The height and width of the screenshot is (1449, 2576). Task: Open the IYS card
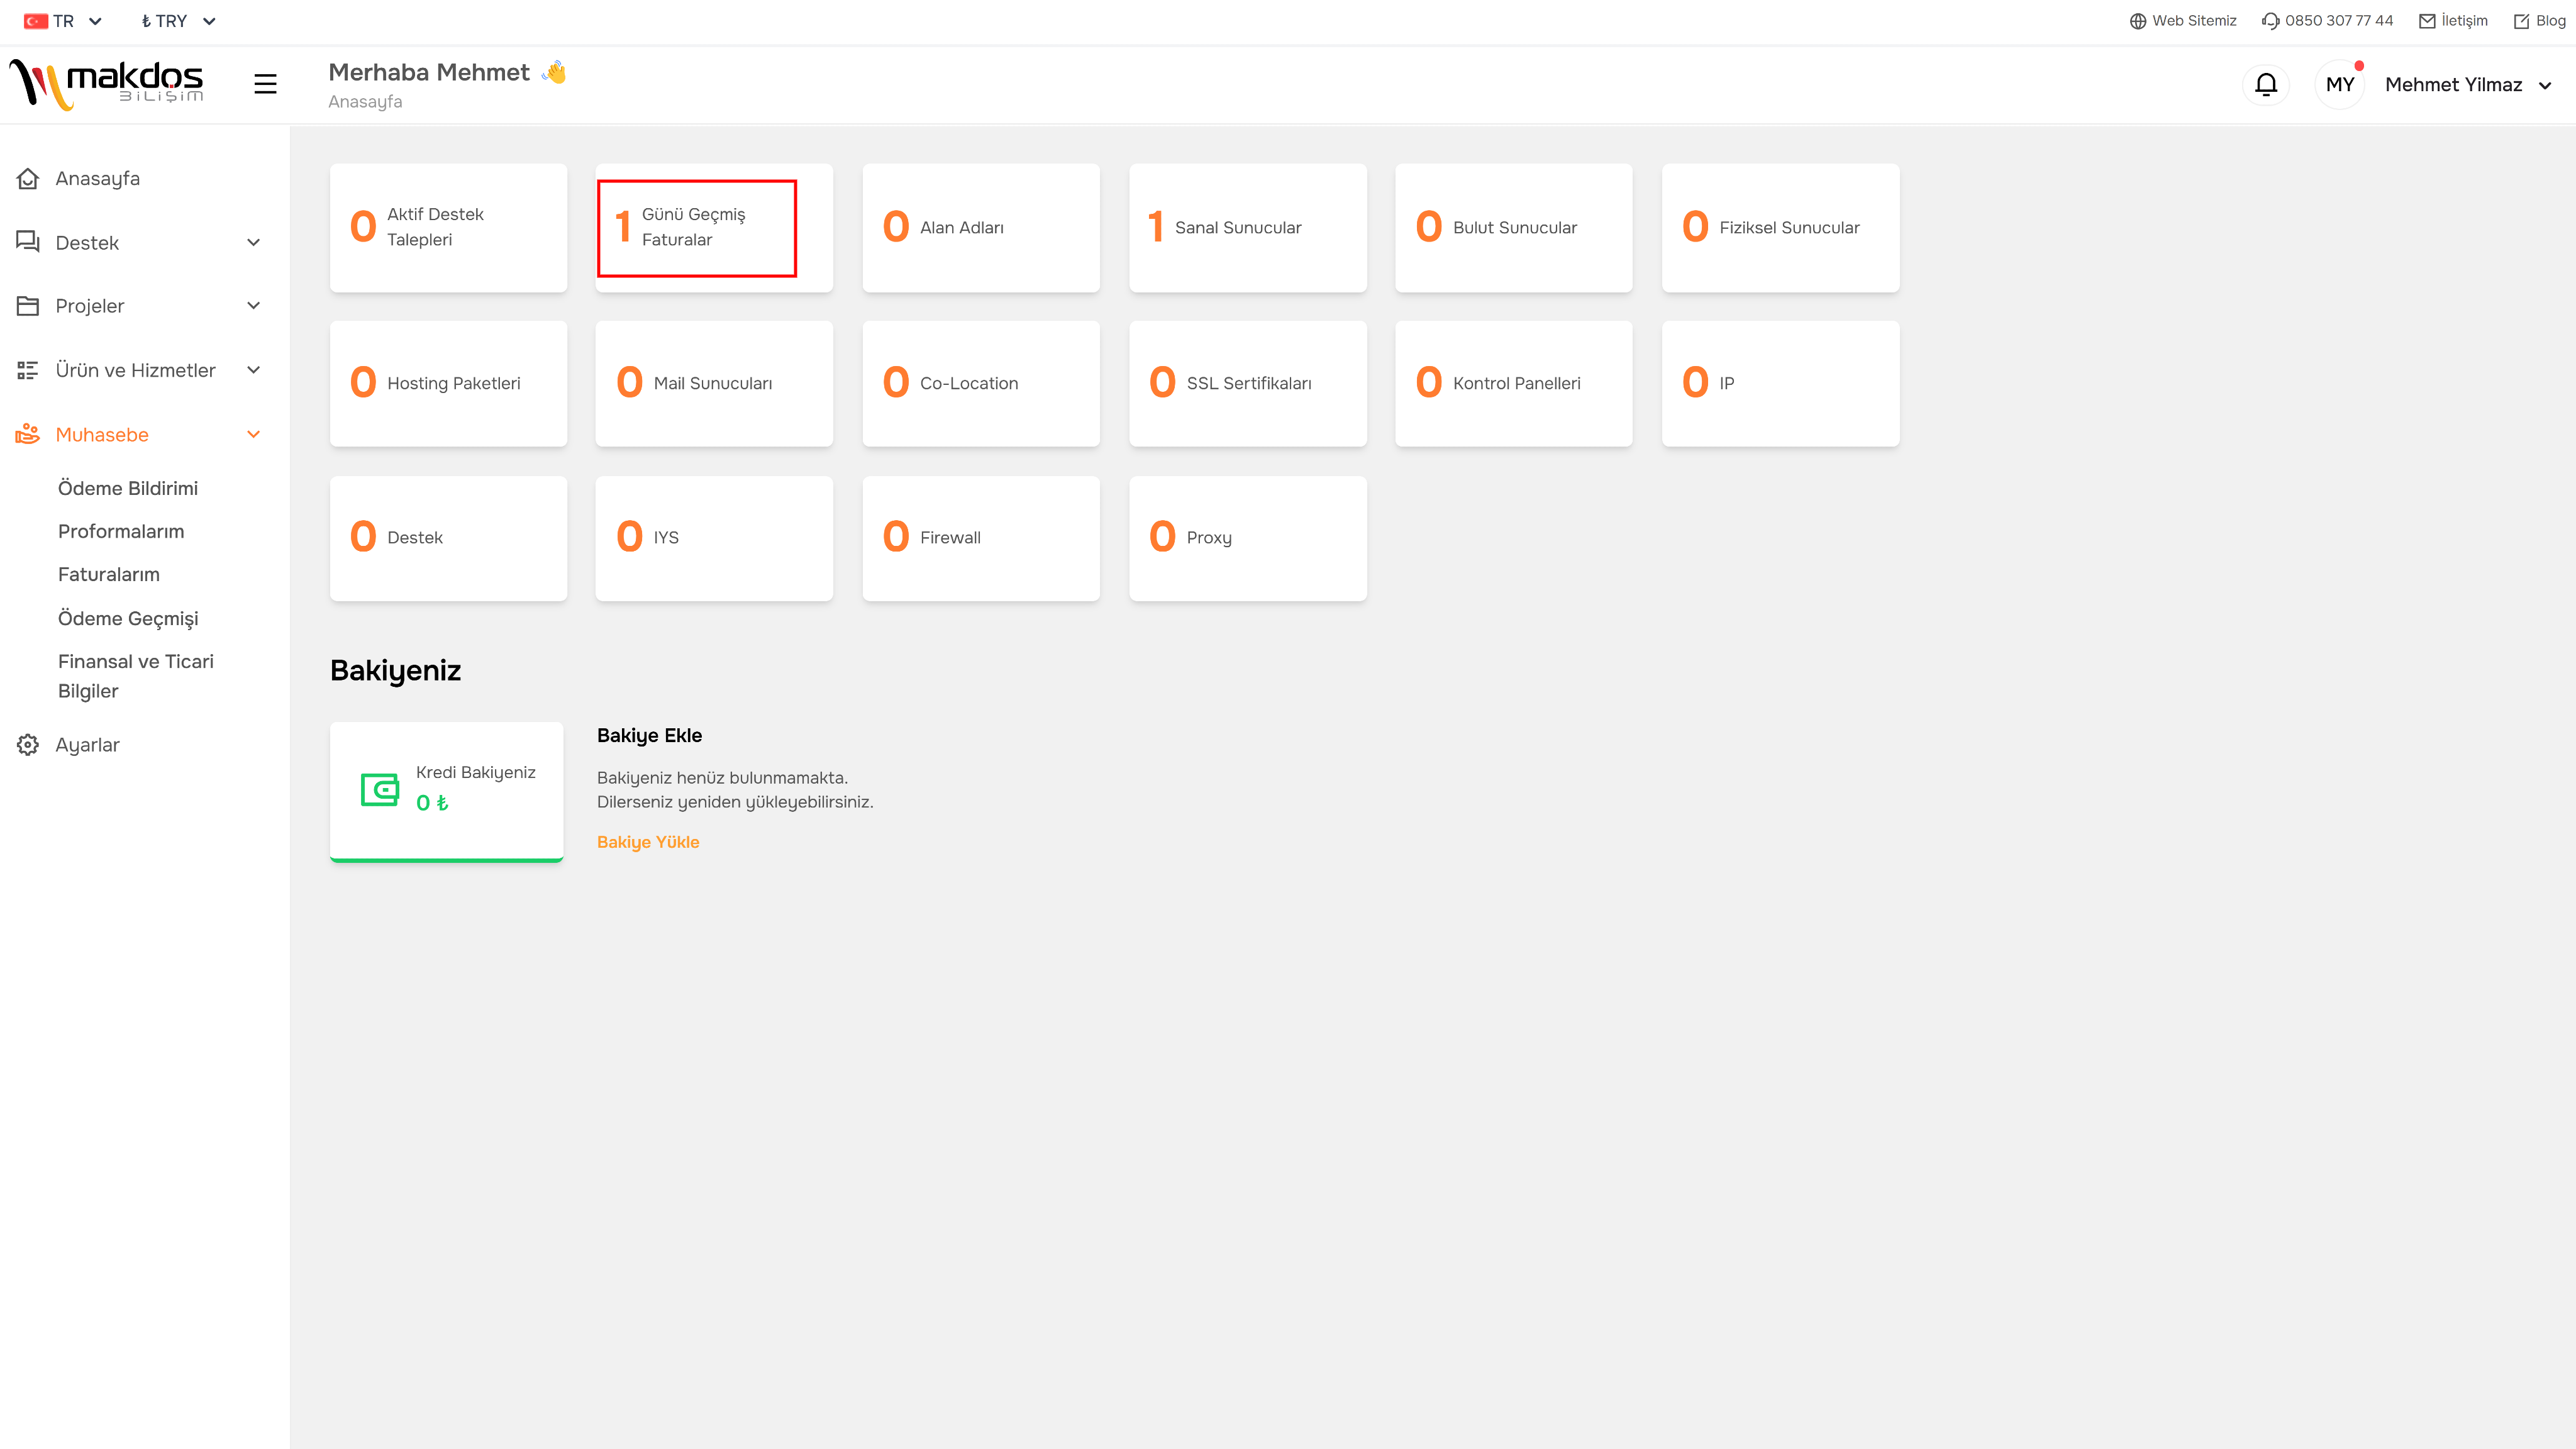pos(714,538)
